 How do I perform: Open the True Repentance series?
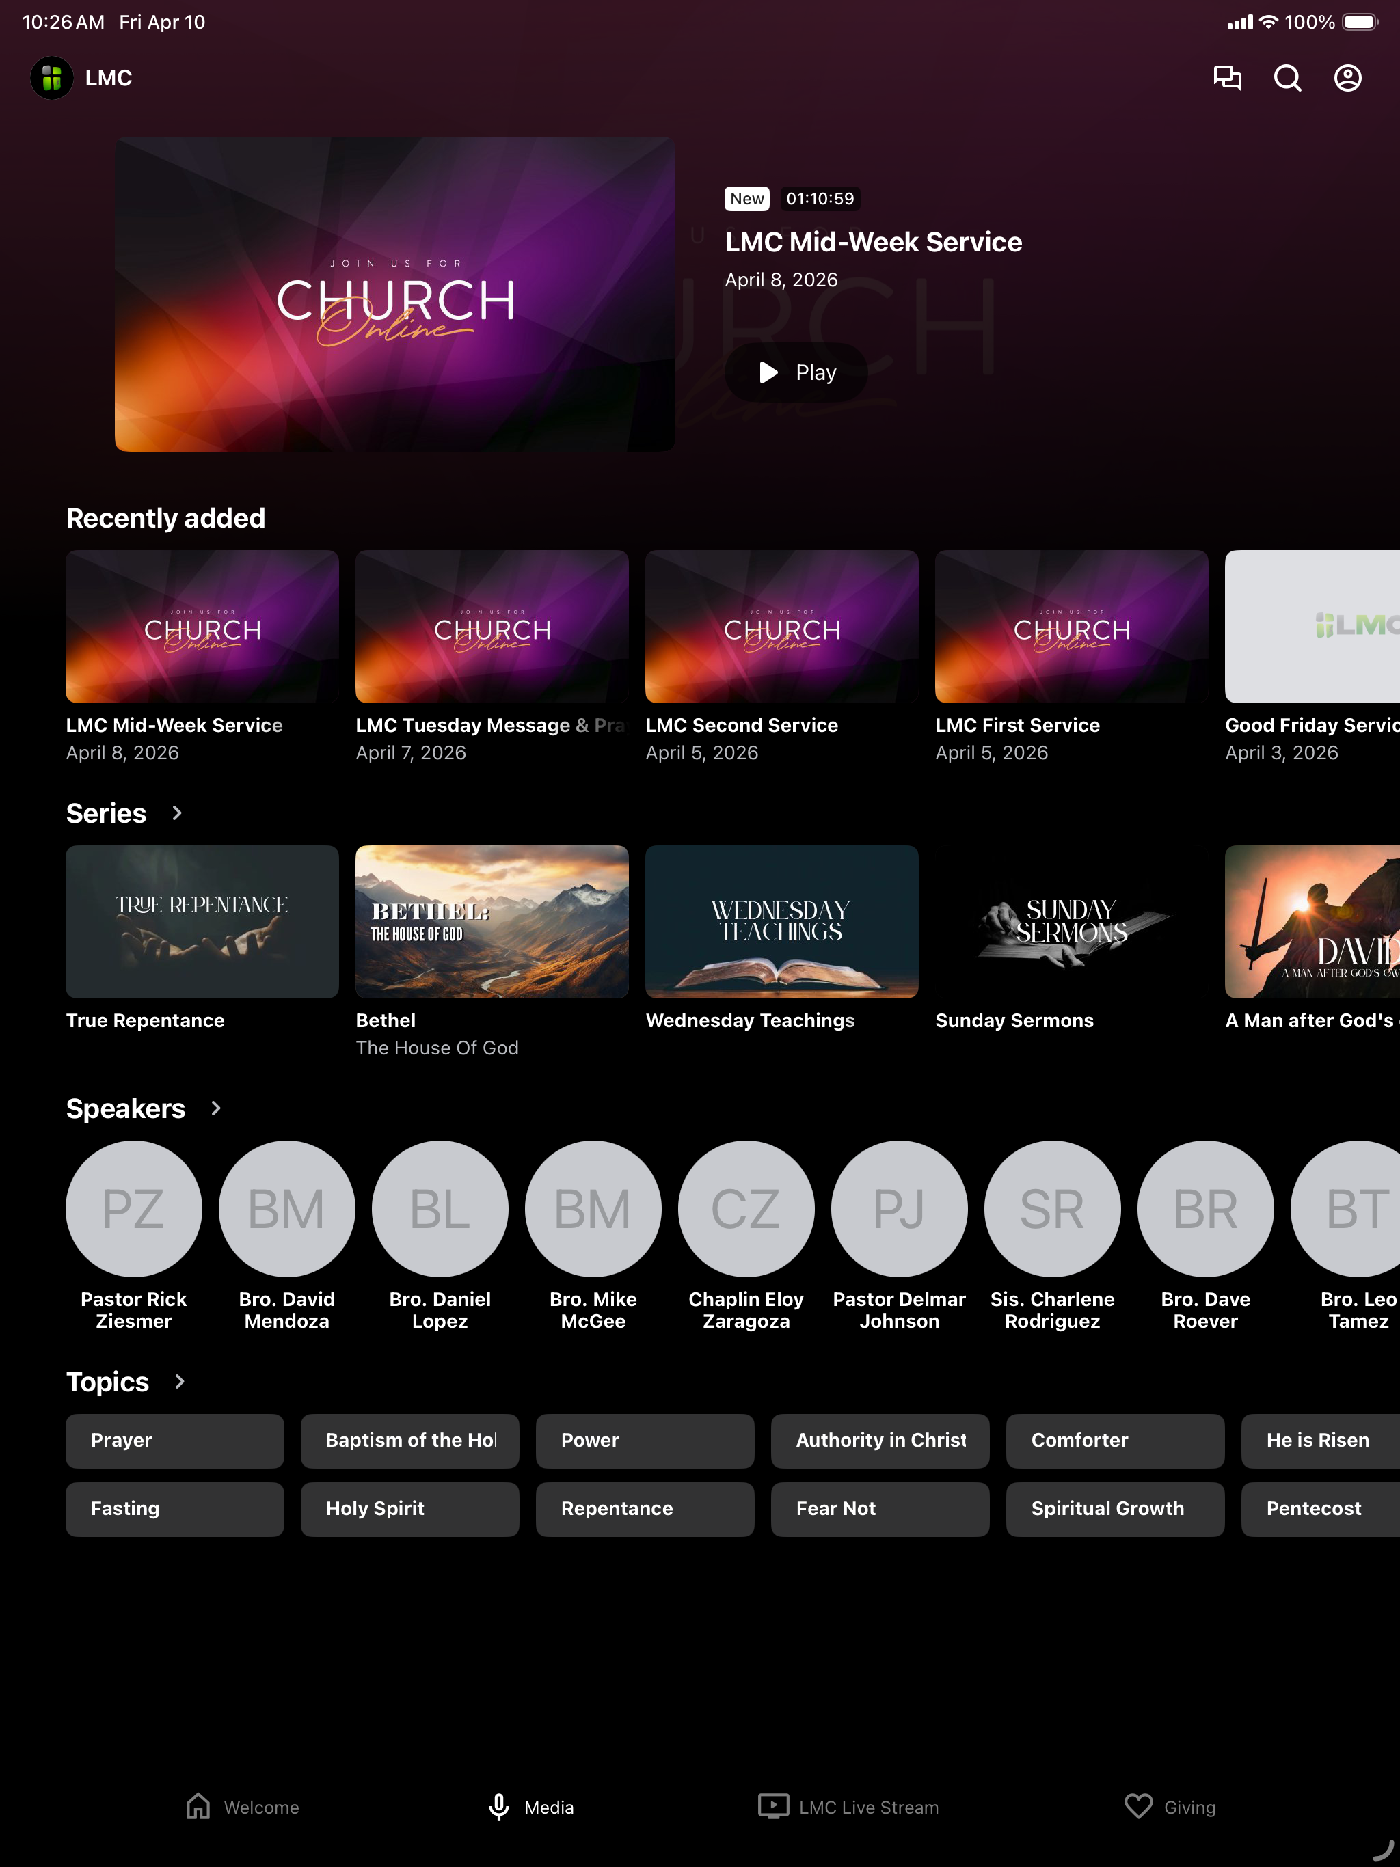(x=202, y=922)
